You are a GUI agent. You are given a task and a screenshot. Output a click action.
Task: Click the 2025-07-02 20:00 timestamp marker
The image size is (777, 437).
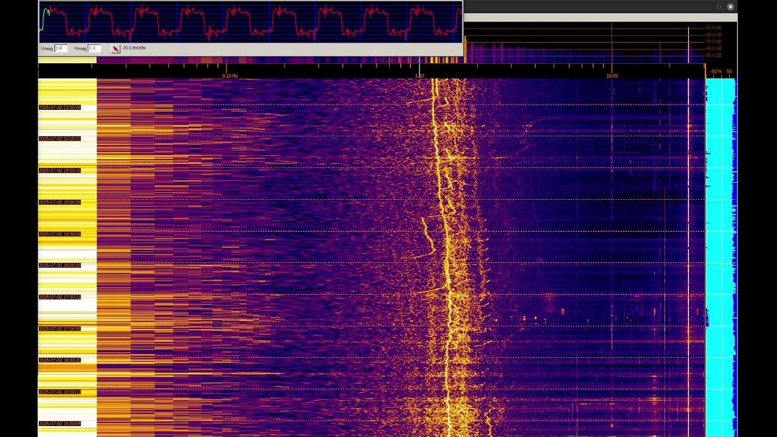click(59, 139)
